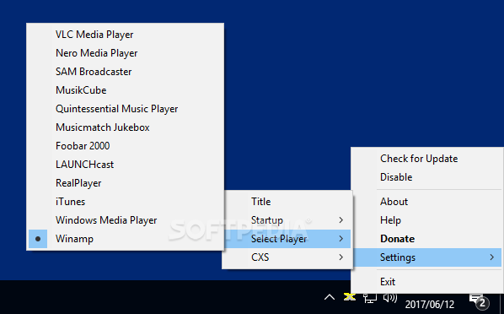Click the chevron beside Settings

[492, 257]
